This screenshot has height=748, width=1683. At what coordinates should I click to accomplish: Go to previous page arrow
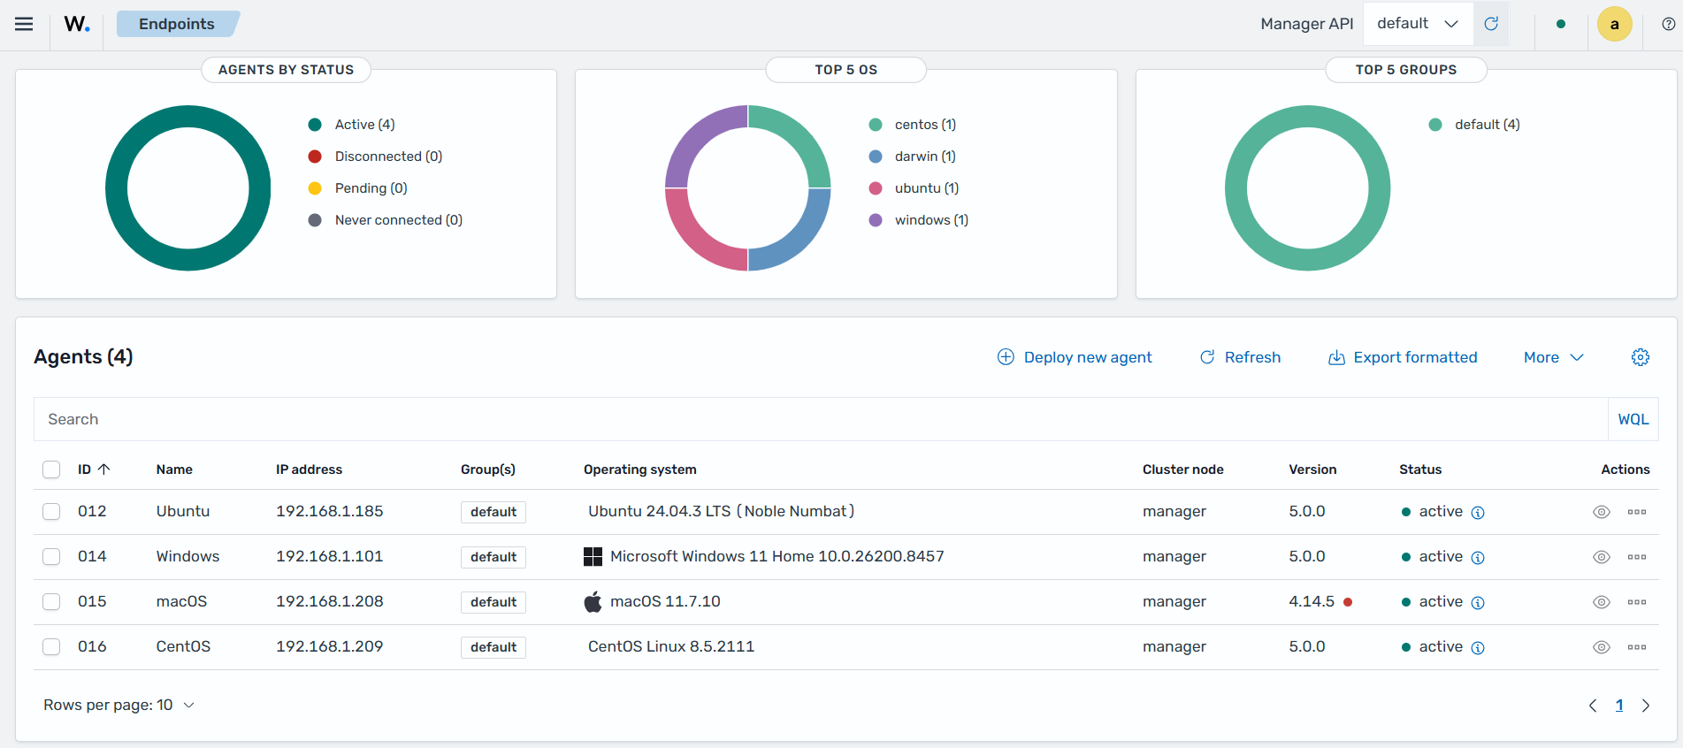[1593, 706]
